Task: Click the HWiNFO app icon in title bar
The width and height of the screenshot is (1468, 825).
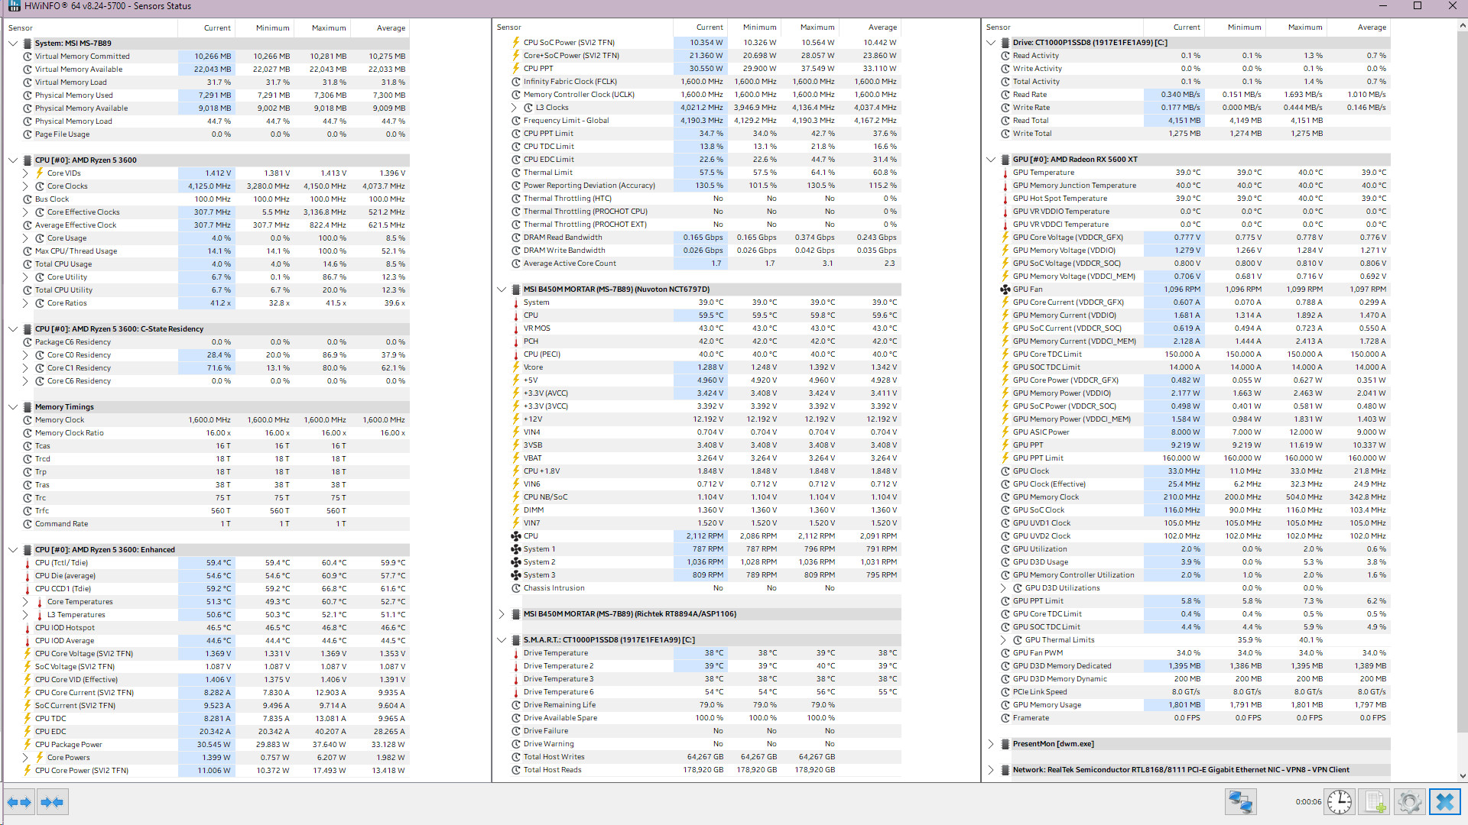Action: [x=15, y=6]
